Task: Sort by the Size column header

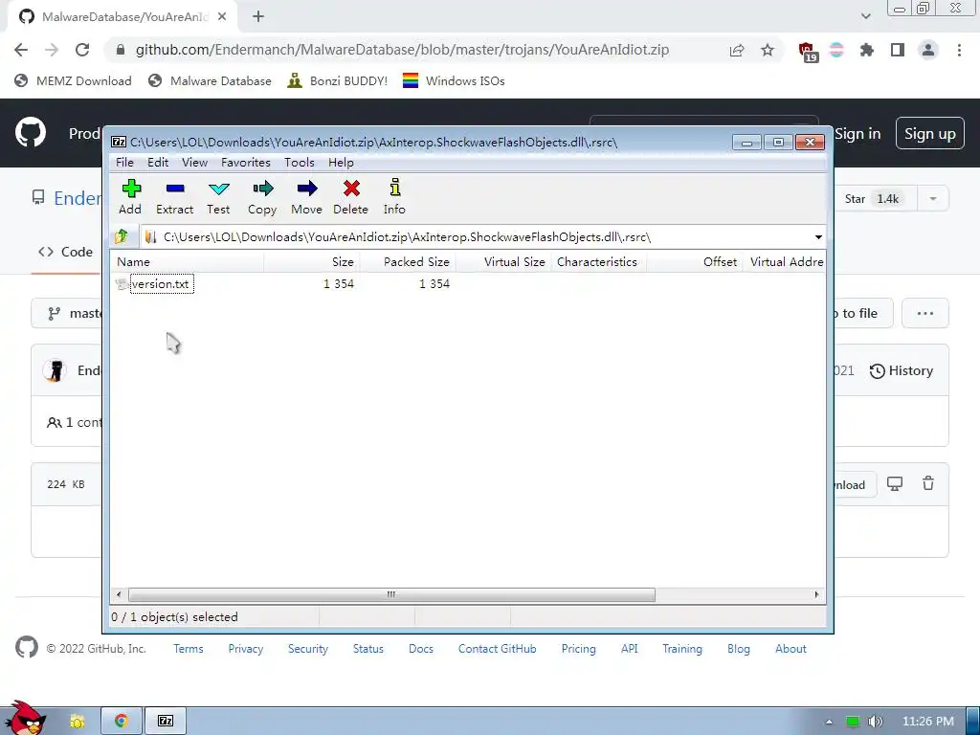Action: pyautogui.click(x=311, y=262)
